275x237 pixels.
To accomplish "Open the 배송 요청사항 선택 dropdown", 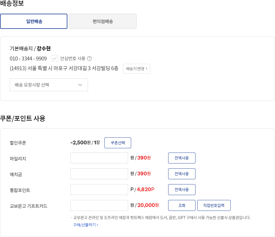I will 49,85.
